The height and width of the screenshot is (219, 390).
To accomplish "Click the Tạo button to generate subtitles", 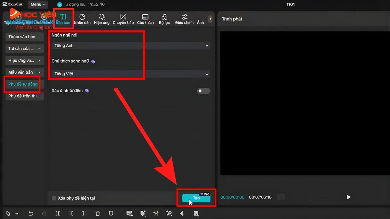I will click(x=196, y=197).
